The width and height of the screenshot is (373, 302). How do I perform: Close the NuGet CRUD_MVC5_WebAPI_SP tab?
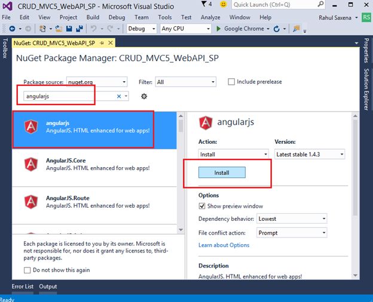(111, 43)
